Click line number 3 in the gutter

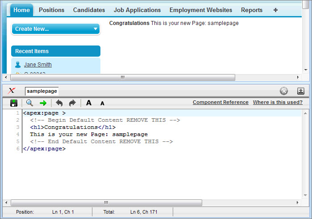(x=18, y=127)
